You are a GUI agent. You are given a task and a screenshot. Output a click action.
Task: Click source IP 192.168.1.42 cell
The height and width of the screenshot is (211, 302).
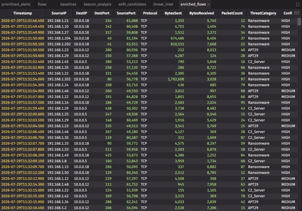click(59, 196)
